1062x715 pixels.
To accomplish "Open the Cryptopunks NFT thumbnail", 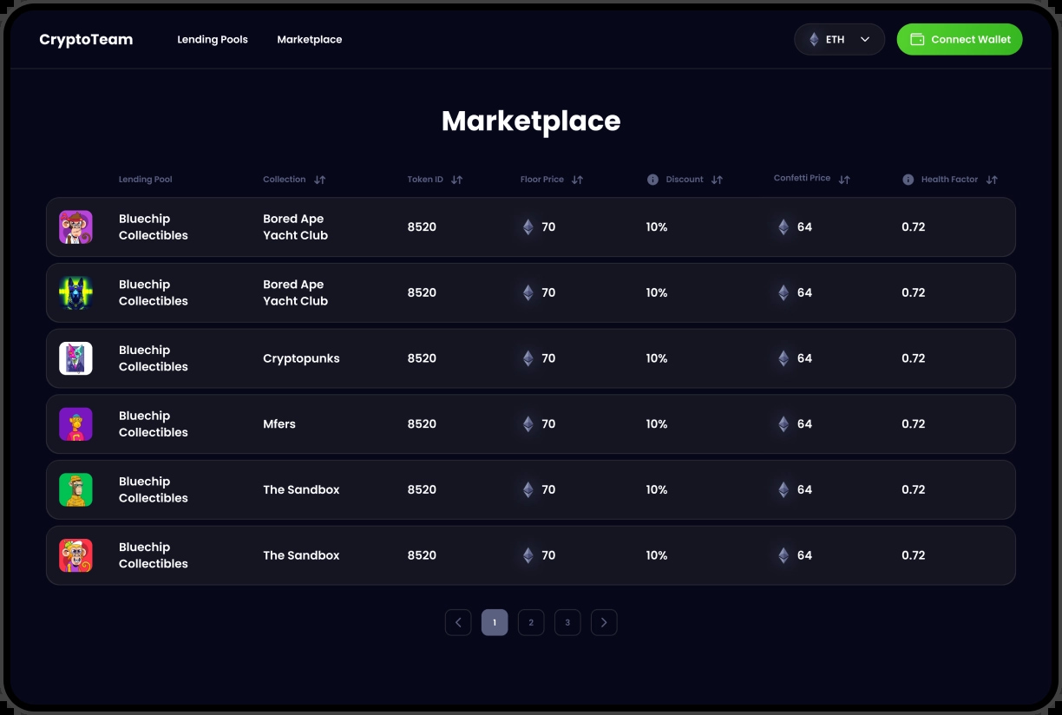I will [x=75, y=358].
